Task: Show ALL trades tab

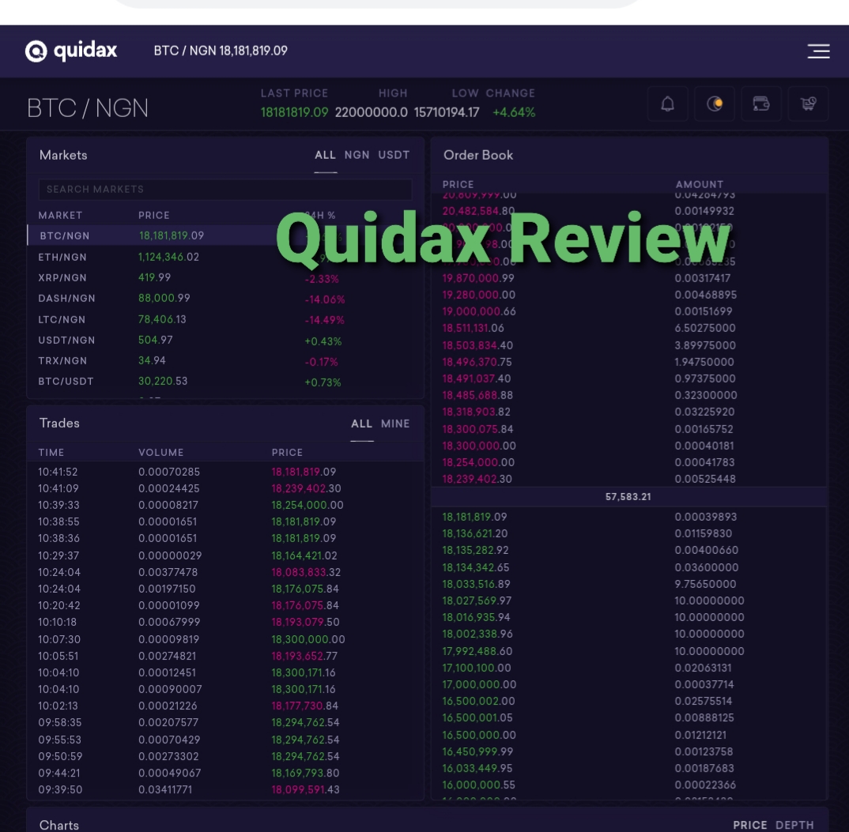Action: click(x=362, y=424)
